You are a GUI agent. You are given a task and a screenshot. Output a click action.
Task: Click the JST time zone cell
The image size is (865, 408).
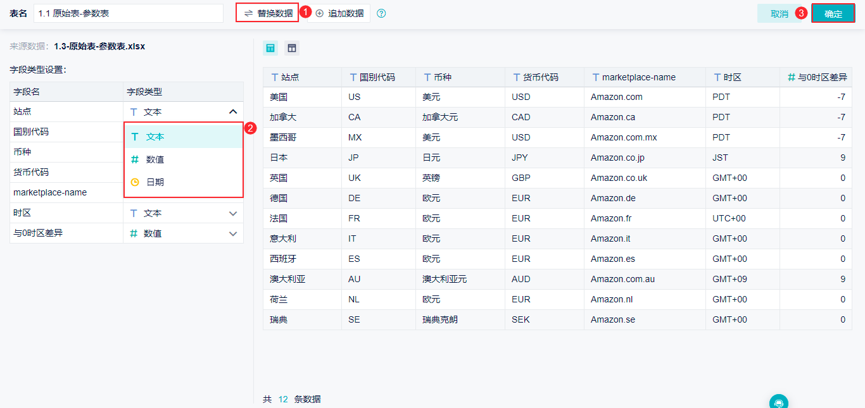point(743,158)
